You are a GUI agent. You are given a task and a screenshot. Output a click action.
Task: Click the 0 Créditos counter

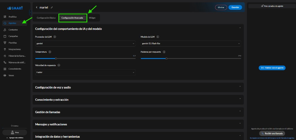[x=14, y=126]
